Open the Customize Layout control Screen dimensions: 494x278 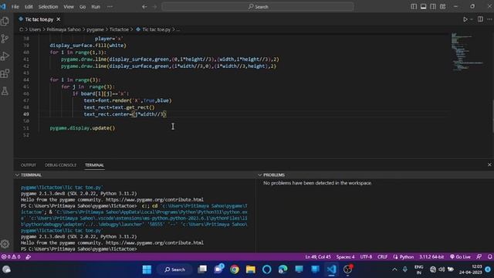442,7
